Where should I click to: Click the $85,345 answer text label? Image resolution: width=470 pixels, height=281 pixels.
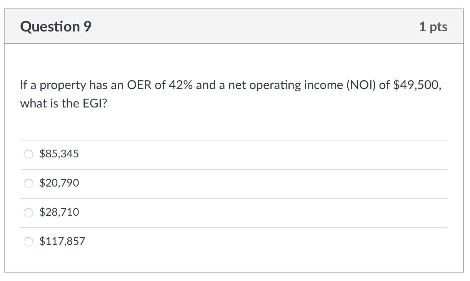[58, 154]
